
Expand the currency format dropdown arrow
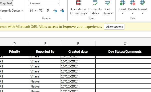[x=36, y=11]
